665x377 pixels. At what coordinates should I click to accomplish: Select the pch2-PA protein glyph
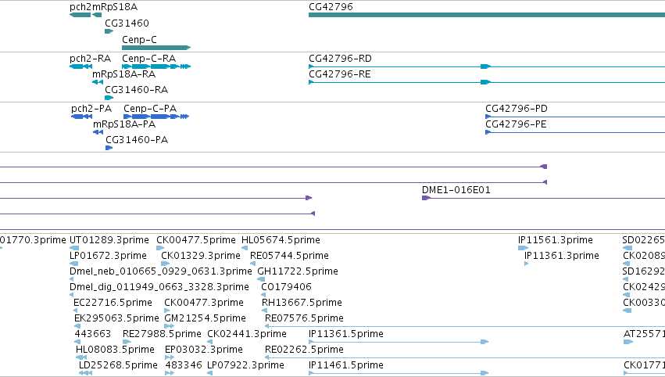(81, 117)
